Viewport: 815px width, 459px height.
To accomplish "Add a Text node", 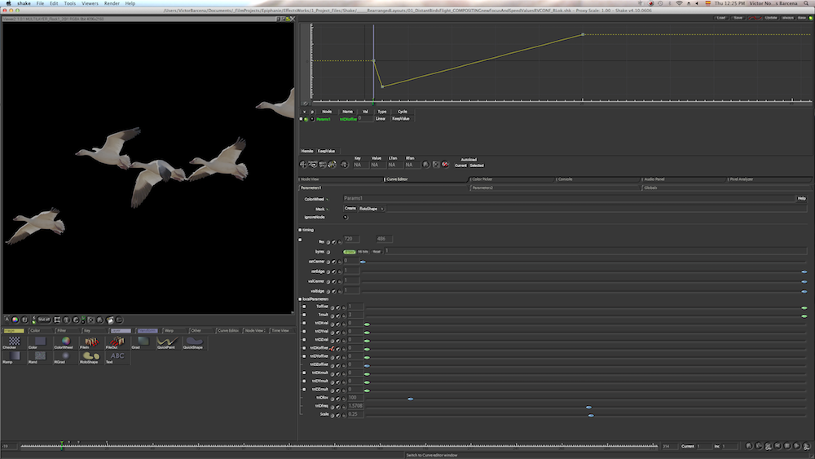I will pos(117,356).
